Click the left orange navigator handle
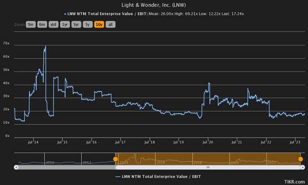The width and height of the screenshot is (308, 185). [x=115, y=159]
